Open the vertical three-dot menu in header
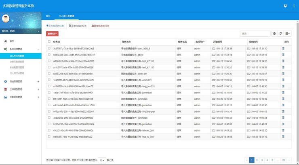The image size is (299, 165). click(x=293, y=6)
